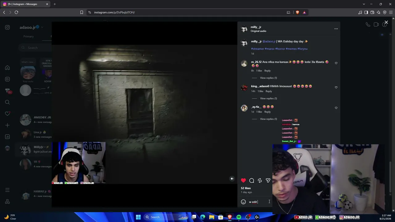Open the Brave main hamburger menu
This screenshot has height=222, width=395.
tap(391, 12)
